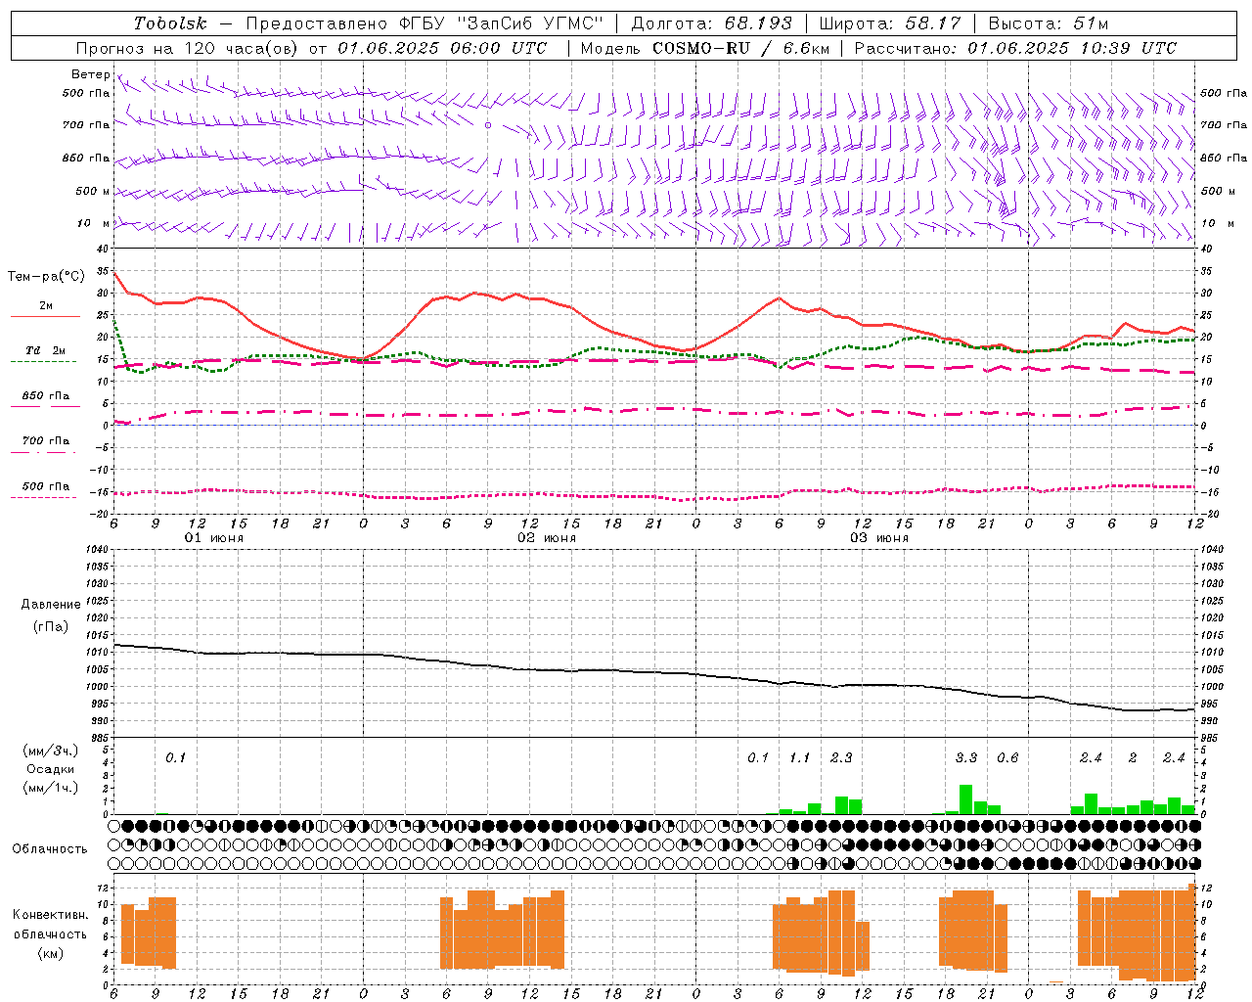
Task: Click the 500 м wind level label on left
Action: pyautogui.click(x=93, y=191)
